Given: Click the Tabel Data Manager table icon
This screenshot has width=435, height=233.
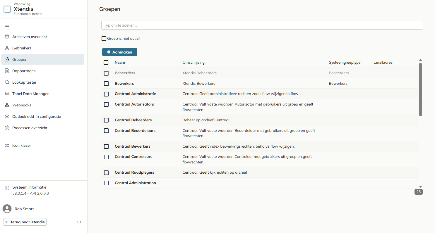Looking at the screenshot, I should pyautogui.click(x=7, y=94).
